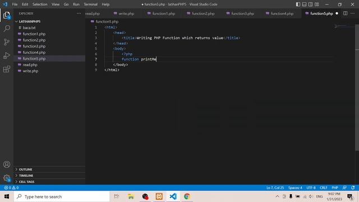The width and height of the screenshot is (359, 202).
Task: Toggle the primary side bar layout icon
Action: (298, 4)
